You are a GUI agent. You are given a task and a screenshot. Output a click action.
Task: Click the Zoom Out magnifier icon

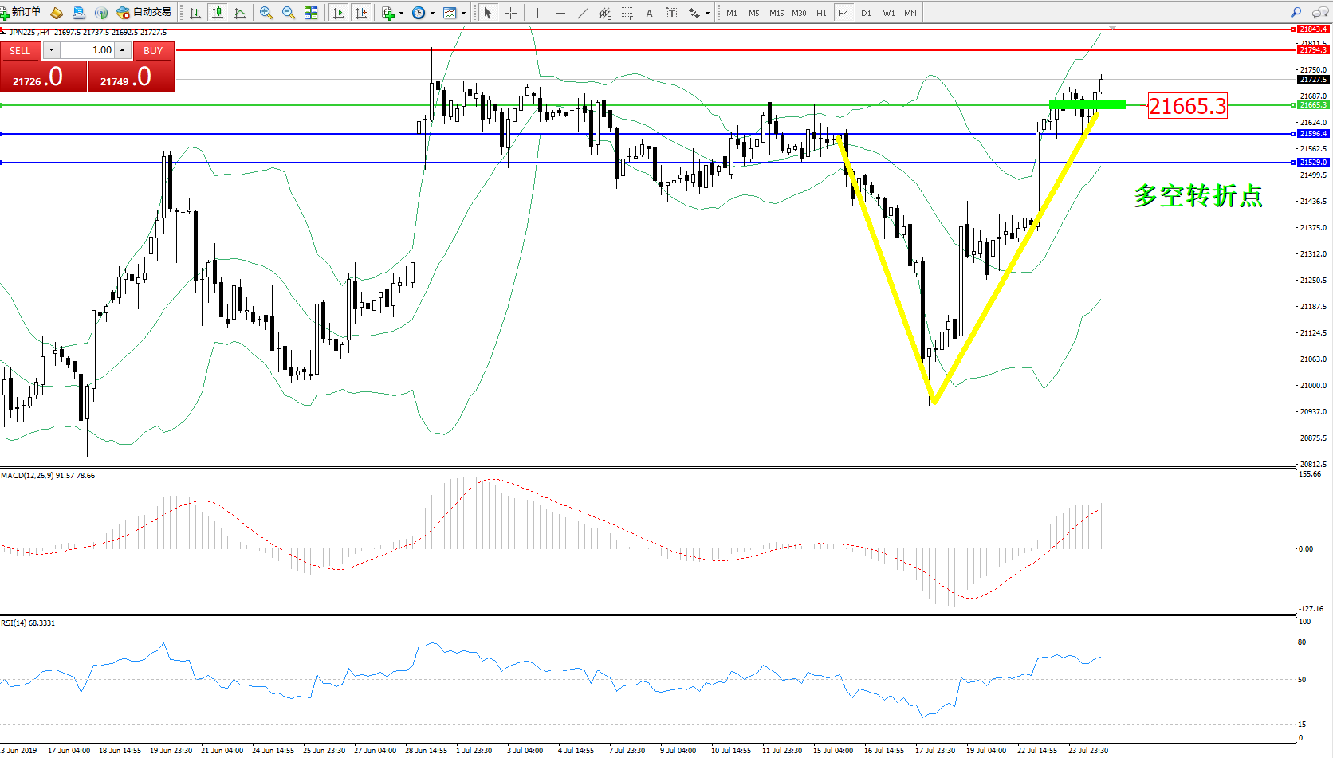288,13
